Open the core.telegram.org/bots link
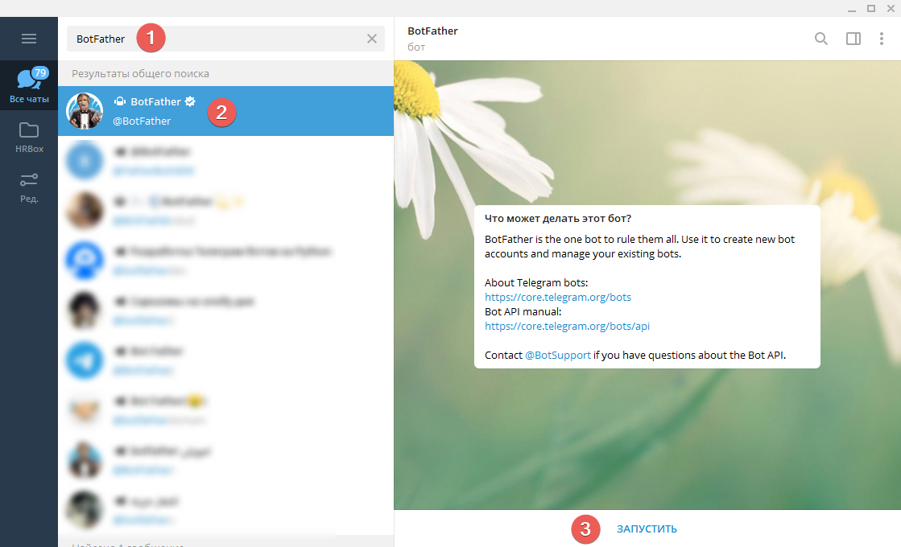Screen dimensions: 901x547 click(558, 298)
